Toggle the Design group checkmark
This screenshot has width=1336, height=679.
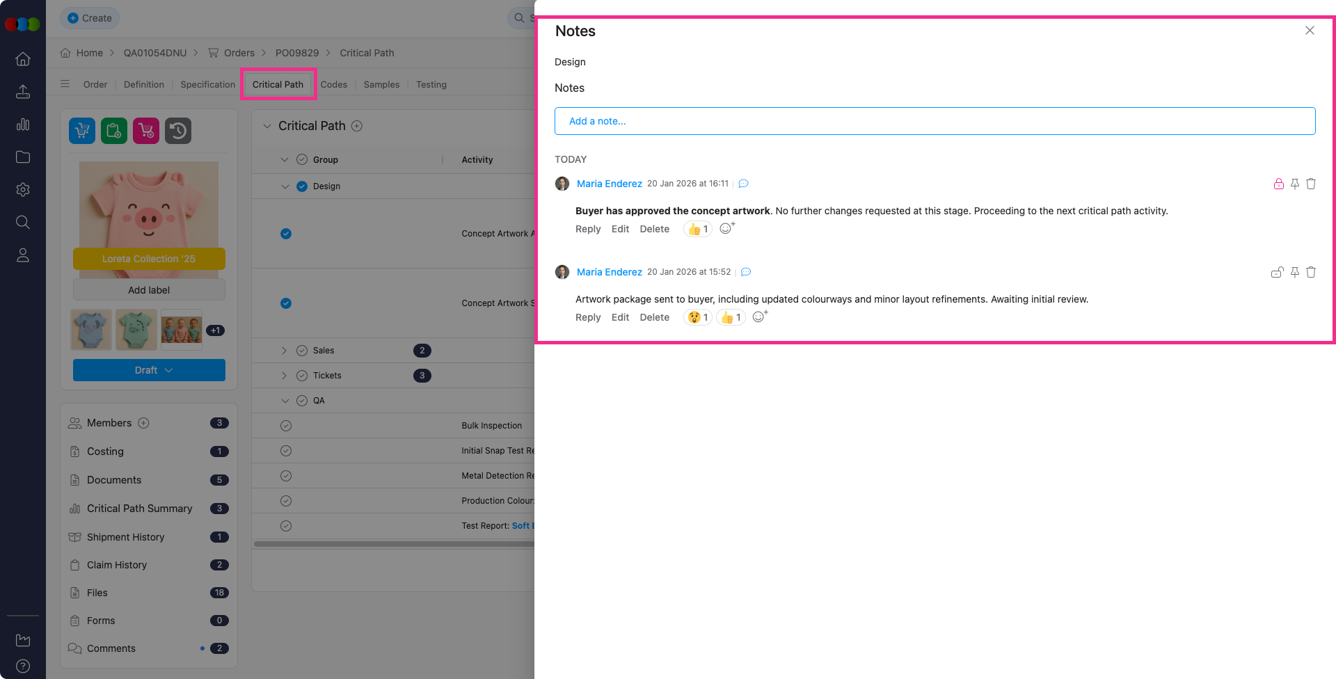(302, 186)
